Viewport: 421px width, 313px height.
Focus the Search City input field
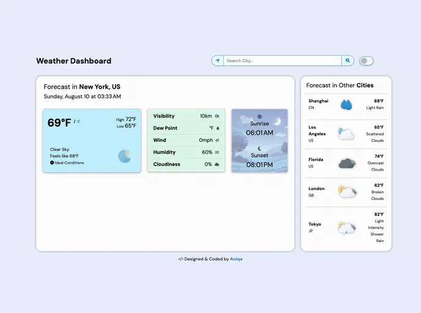click(x=283, y=61)
